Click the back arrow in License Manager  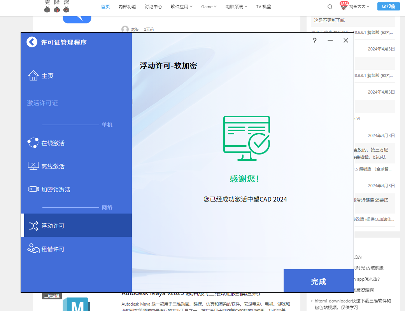[32, 42]
